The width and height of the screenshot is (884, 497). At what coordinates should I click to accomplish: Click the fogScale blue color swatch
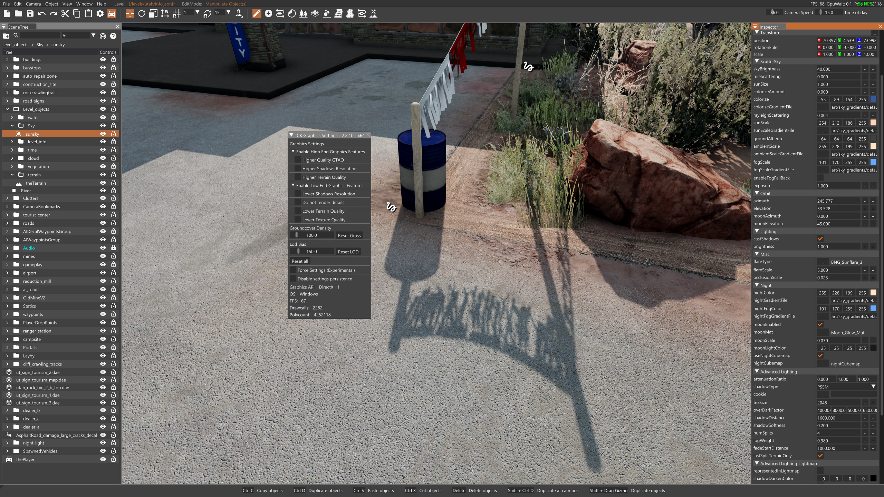[873, 162]
